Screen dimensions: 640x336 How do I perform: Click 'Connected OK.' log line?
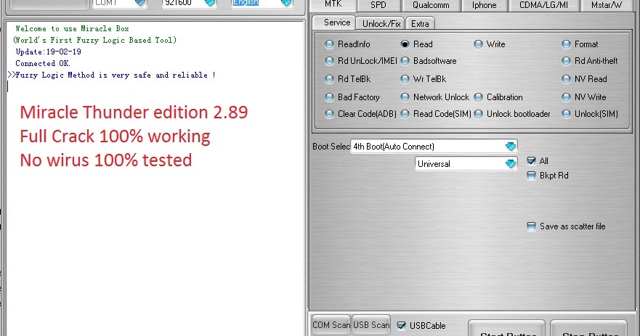[x=43, y=63]
